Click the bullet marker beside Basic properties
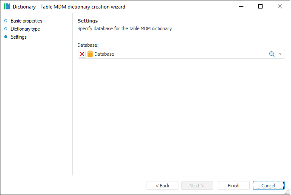This screenshot has width=291, height=195. point(6,21)
